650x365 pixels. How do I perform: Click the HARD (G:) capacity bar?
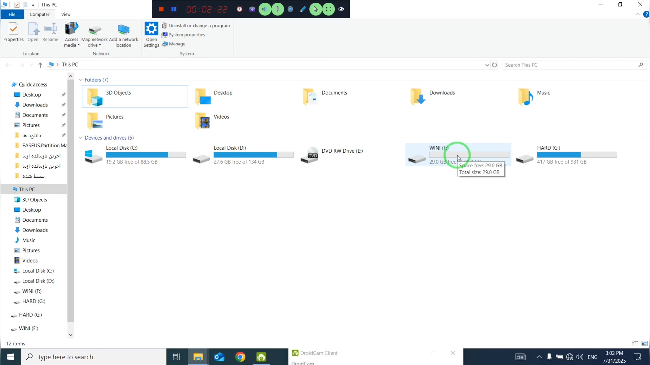[577, 155]
